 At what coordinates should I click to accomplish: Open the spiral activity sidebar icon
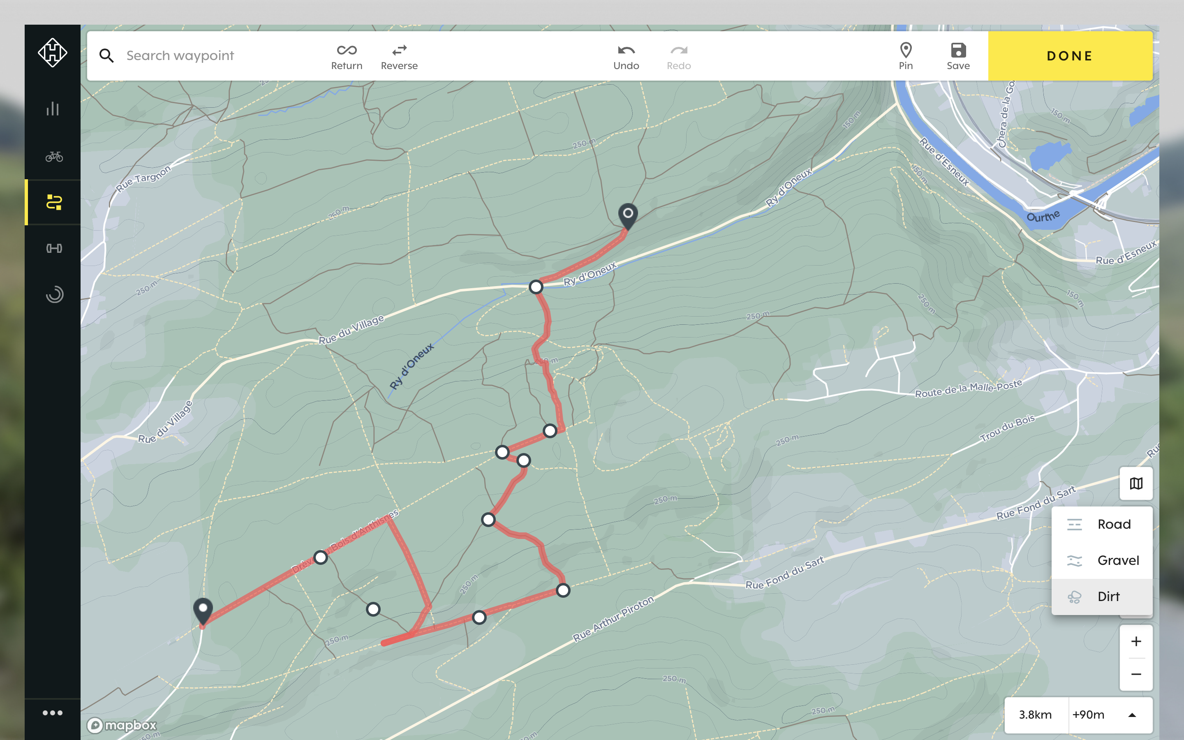pyautogui.click(x=54, y=294)
